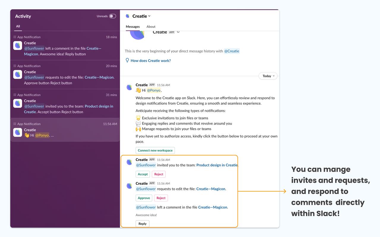Click @Sunflower mention in 20 mins notification

(x=34, y=77)
